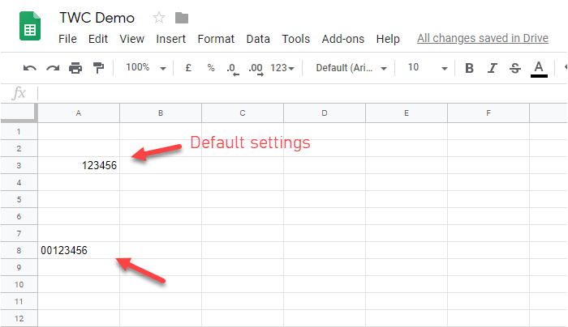Select row 5 header
This screenshot has height=327, width=568.
point(19,199)
